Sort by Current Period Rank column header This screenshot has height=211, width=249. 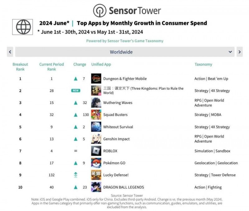pos(51,67)
